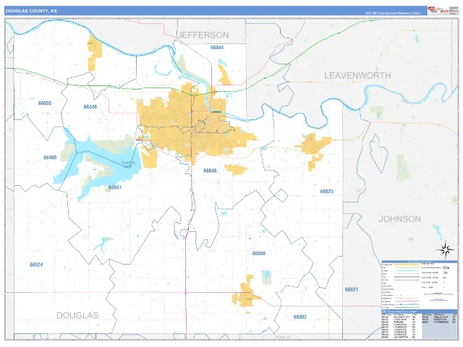
Task: Click the green road legend swatch
Action: point(407,307)
